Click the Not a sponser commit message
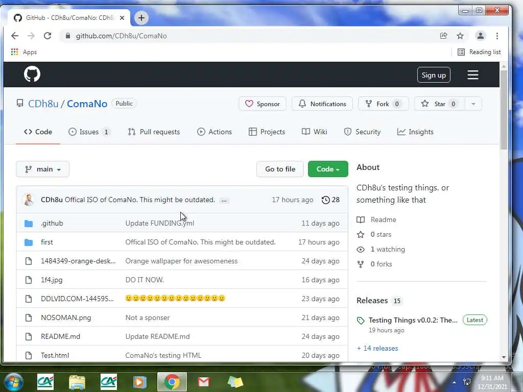This screenshot has height=392, width=523. click(x=148, y=317)
